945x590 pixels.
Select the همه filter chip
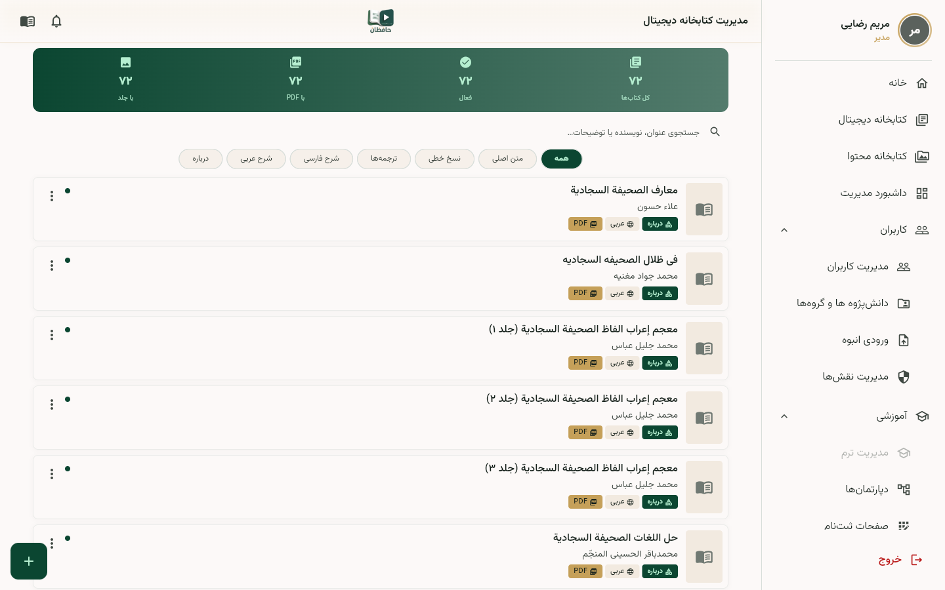click(562, 159)
